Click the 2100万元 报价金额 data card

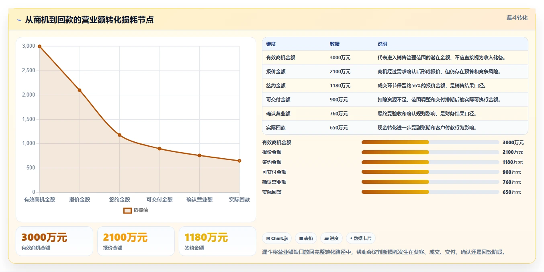(x=136, y=241)
